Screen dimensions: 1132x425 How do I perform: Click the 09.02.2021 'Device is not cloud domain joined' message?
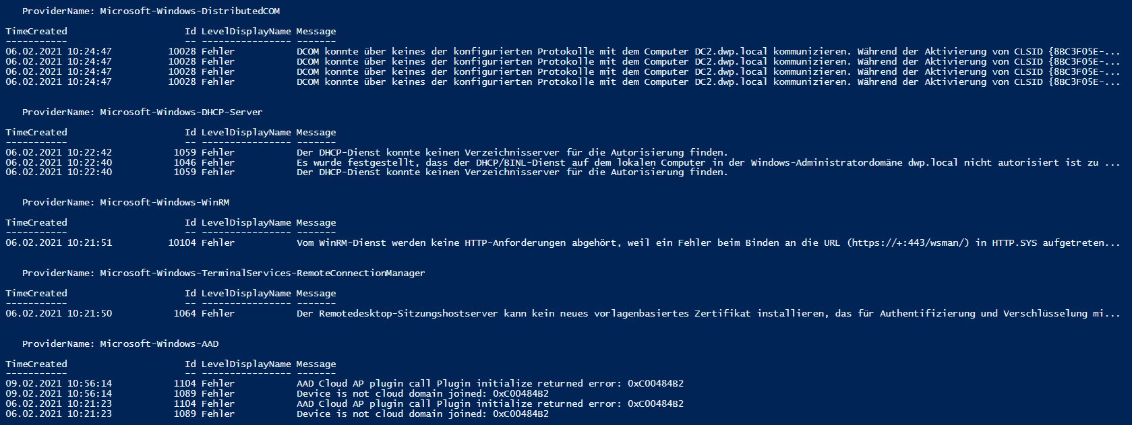coord(422,394)
